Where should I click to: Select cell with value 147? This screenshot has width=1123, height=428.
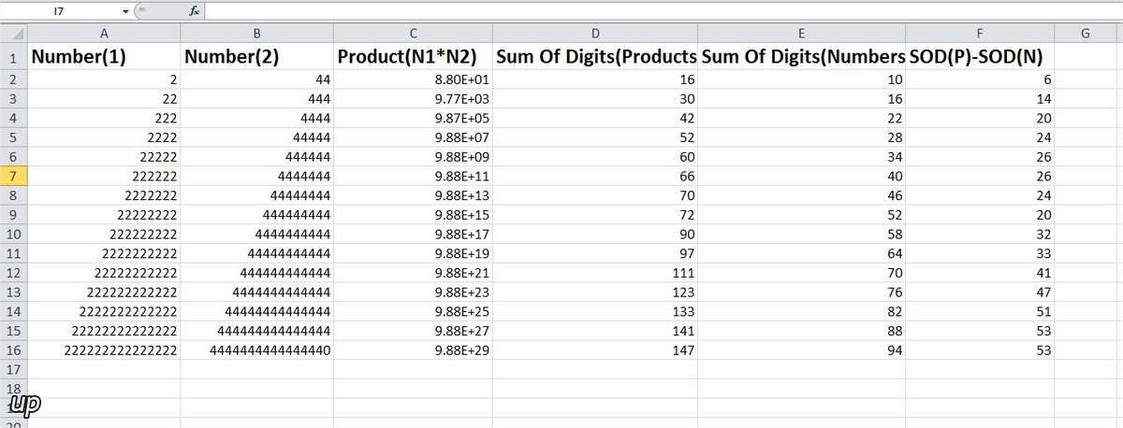pyautogui.click(x=594, y=350)
